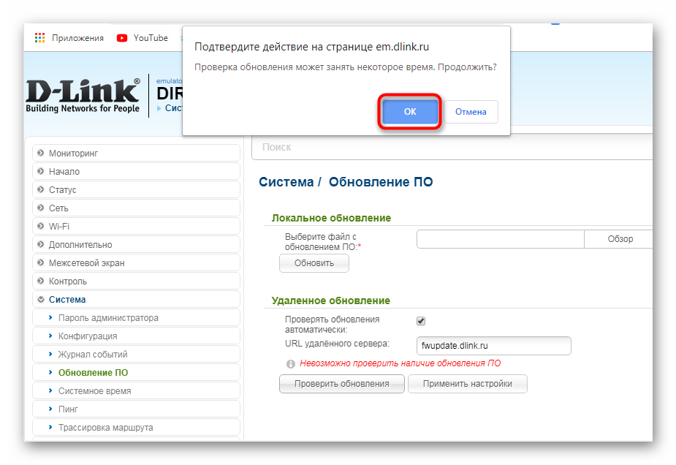Click the bullet arrow beside Пинг
Screen dimensions: 676x465
pos(50,409)
